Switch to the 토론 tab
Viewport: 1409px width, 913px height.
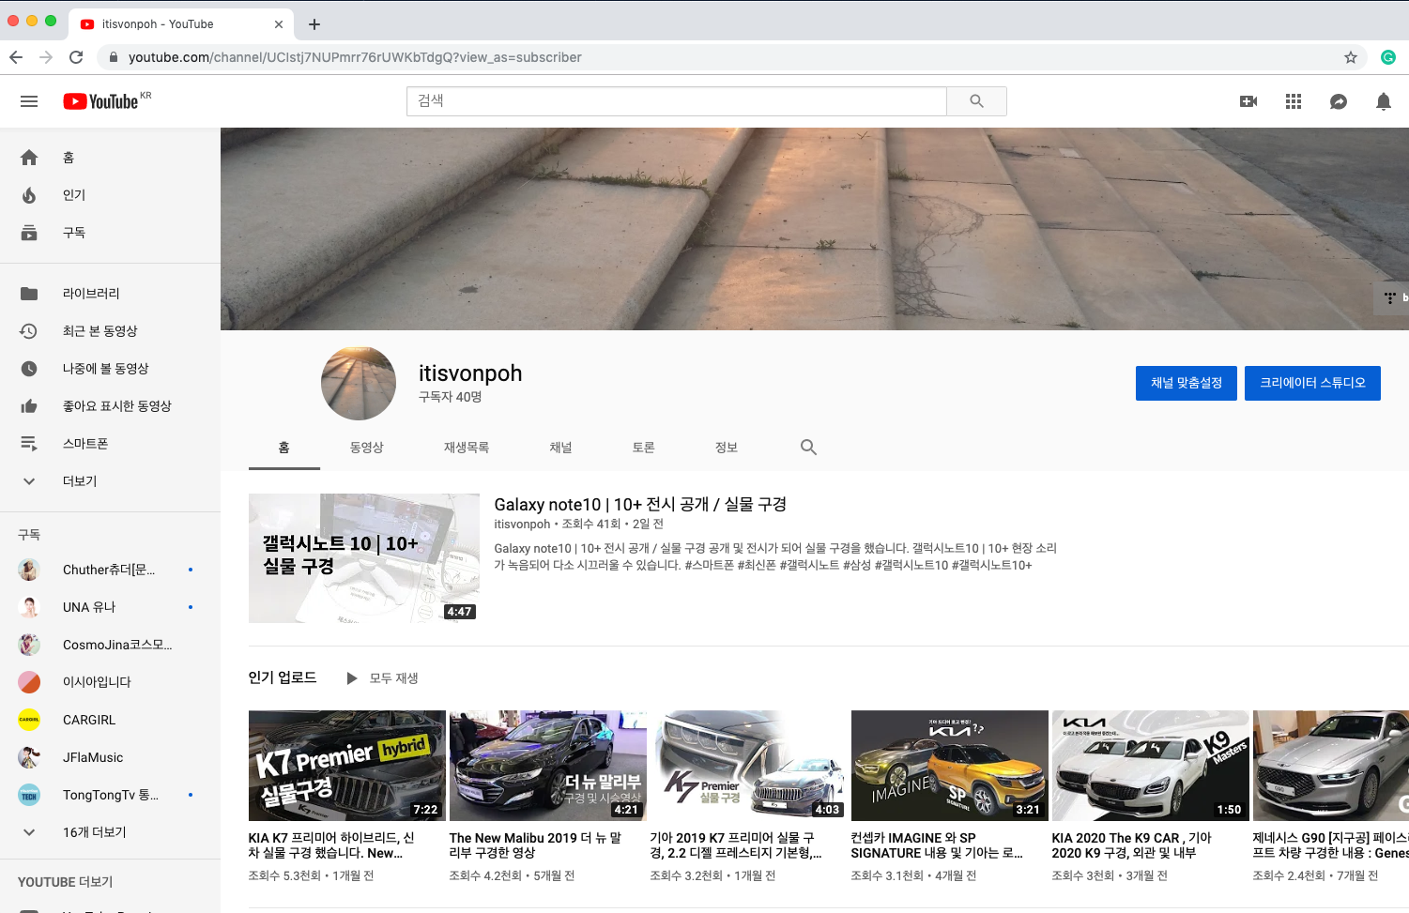pyautogui.click(x=643, y=448)
